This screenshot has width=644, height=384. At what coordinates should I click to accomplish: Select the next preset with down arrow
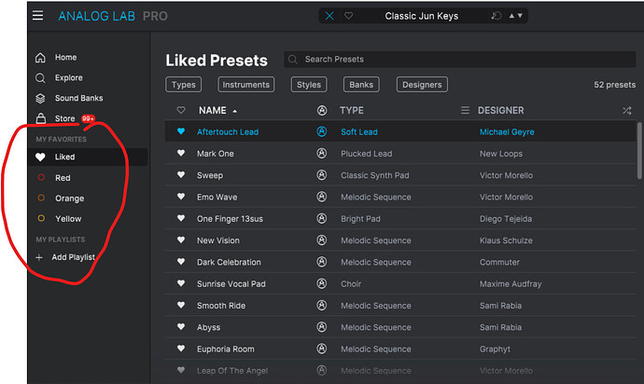click(x=520, y=16)
